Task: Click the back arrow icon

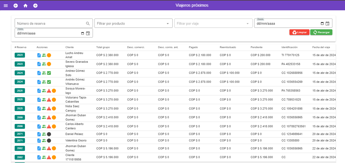Action: (x=16, y=6)
